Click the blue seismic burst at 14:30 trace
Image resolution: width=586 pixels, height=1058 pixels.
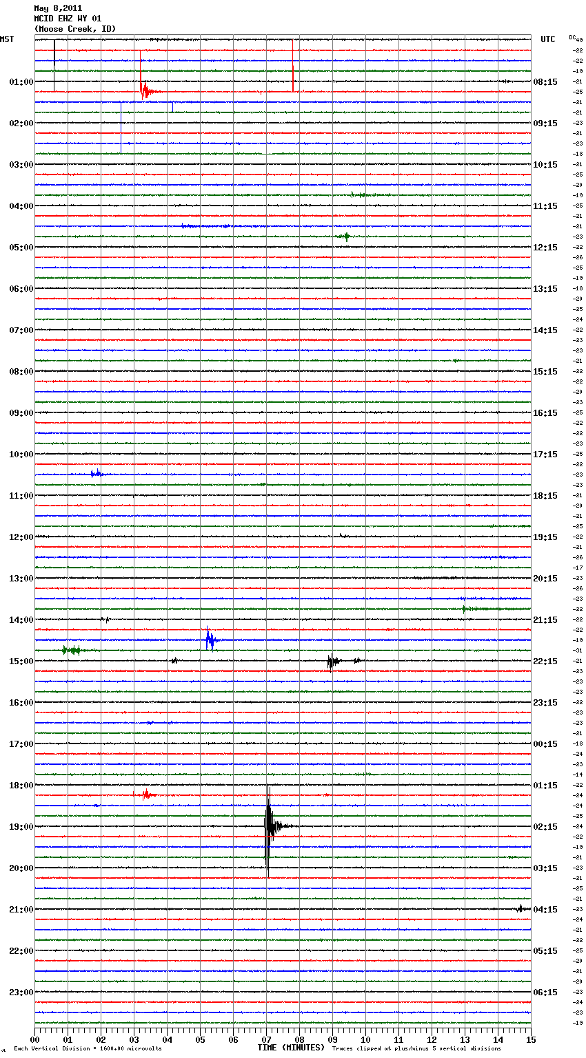coord(211,639)
